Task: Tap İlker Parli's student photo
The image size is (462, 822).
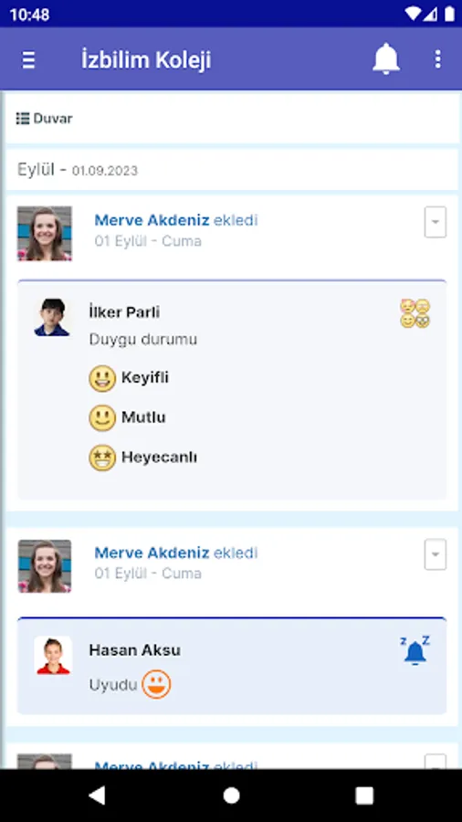Action: (52, 317)
